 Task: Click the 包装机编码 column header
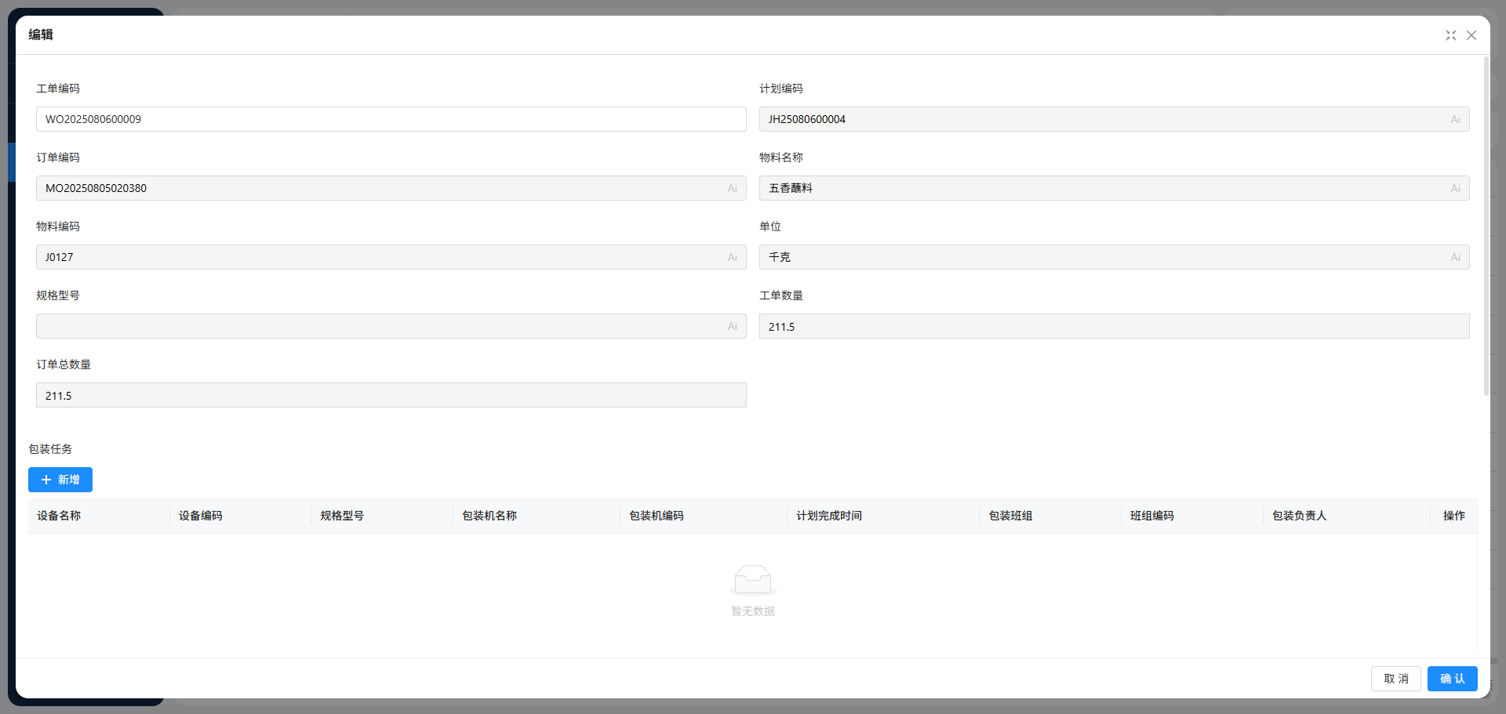(x=704, y=516)
